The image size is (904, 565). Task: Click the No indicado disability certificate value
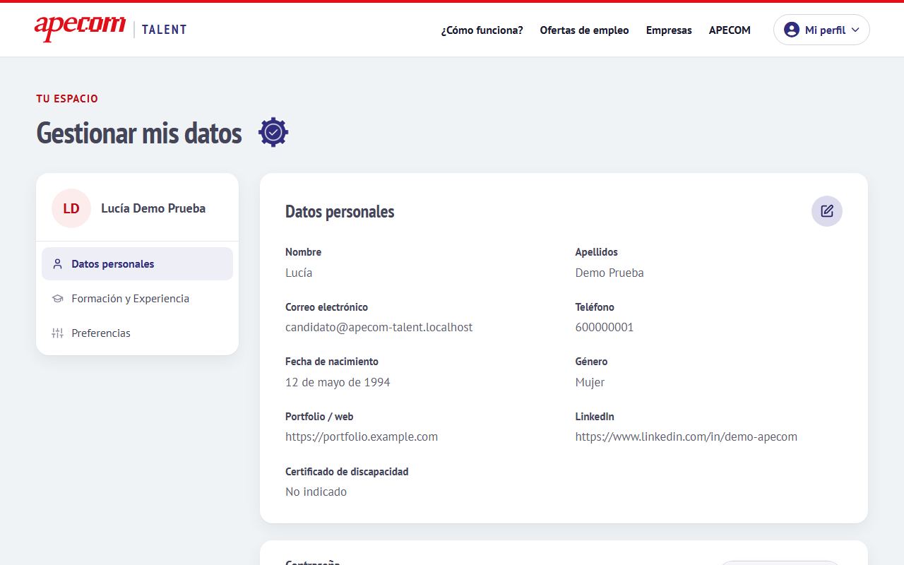[316, 492]
